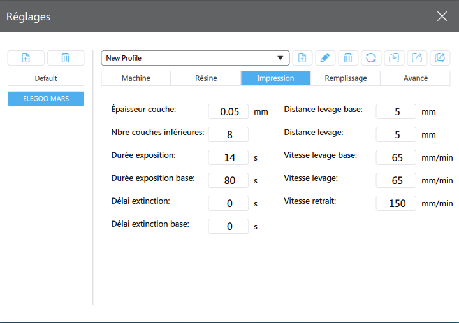Select the Impression tab
This screenshot has width=459, height=323.
275,78
